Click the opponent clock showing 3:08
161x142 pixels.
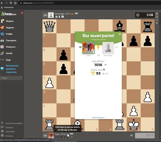tap(145, 15)
